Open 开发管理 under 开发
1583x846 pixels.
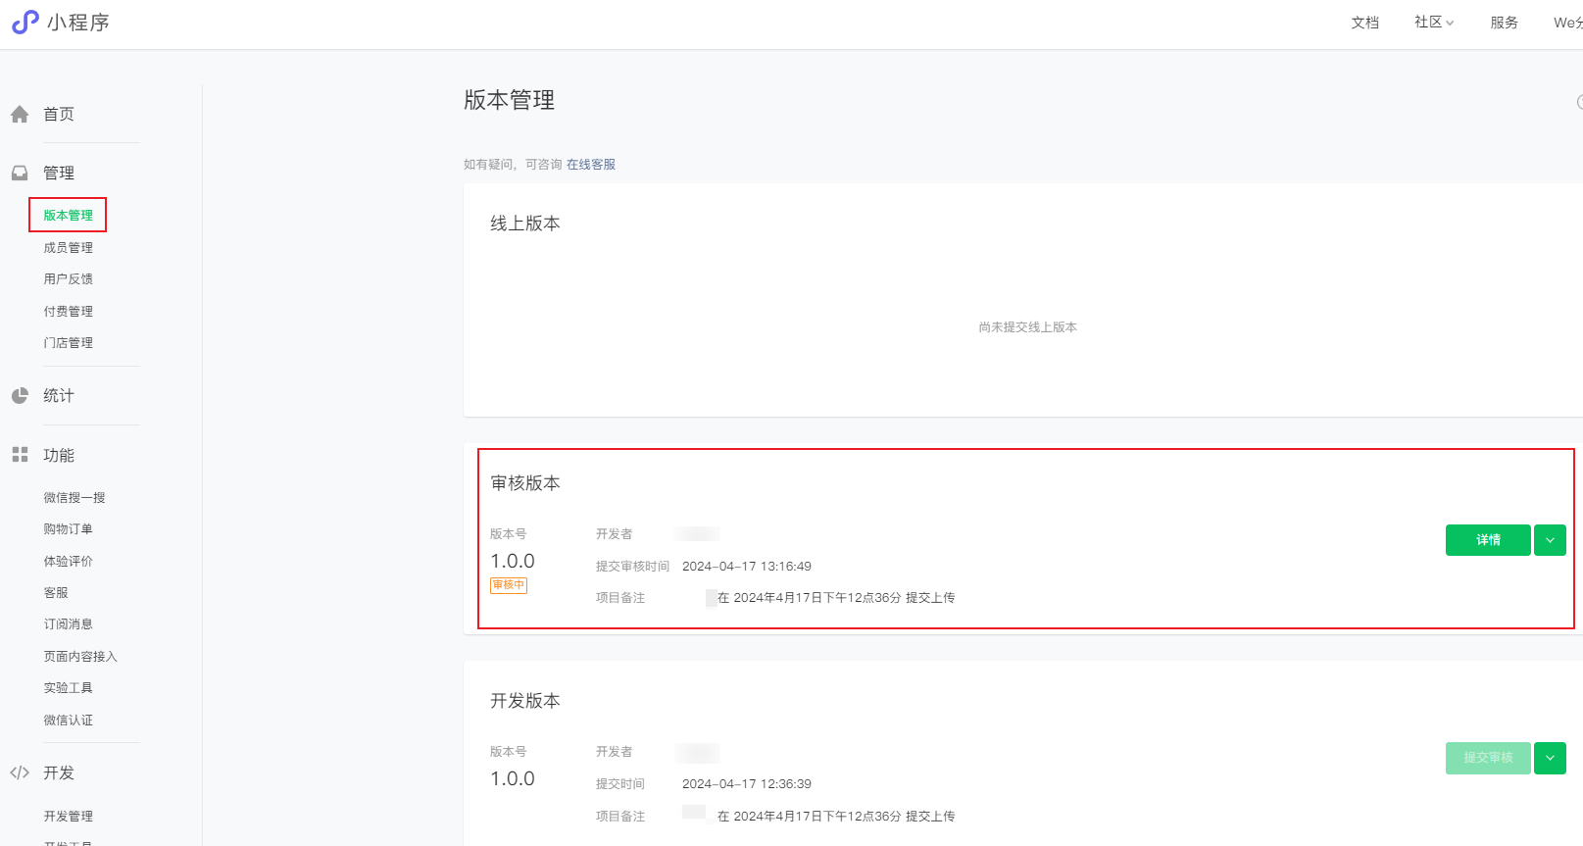point(68,817)
